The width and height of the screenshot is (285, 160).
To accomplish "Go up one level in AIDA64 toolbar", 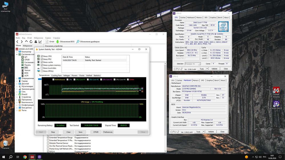I will (26, 42).
